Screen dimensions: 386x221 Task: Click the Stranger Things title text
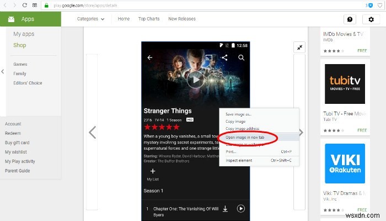click(x=168, y=111)
